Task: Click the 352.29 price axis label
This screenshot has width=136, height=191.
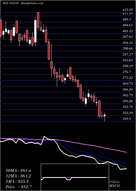Action: 128,113
